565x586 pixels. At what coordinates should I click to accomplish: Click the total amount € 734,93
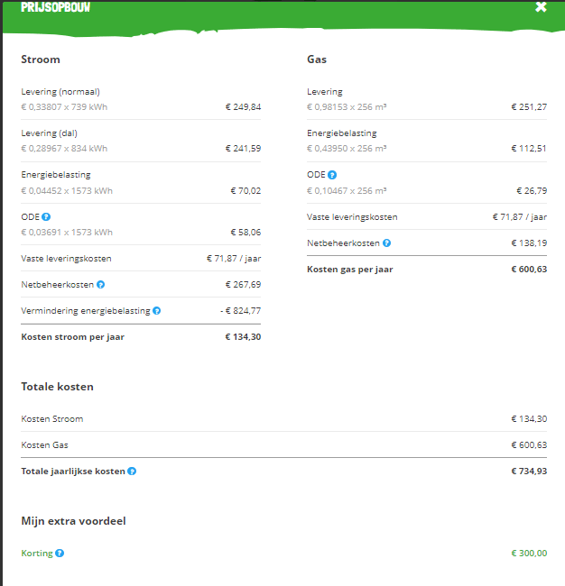529,471
